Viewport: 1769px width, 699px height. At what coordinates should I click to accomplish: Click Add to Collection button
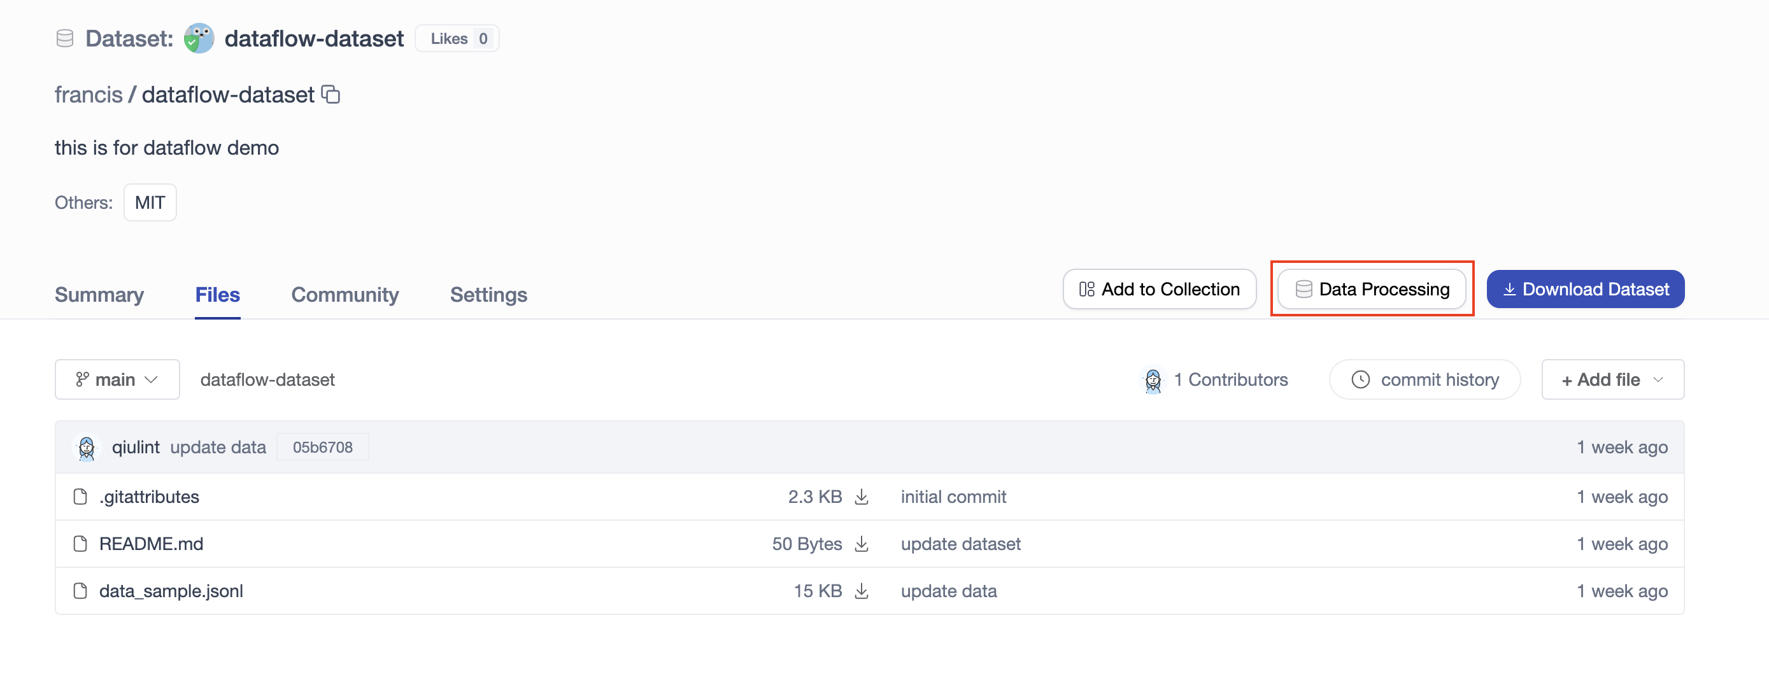[1159, 289]
